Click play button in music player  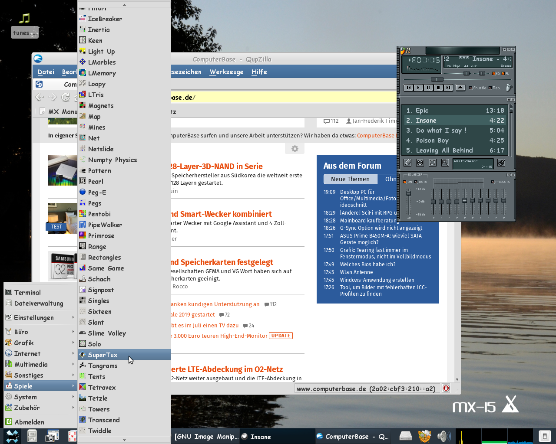click(418, 88)
